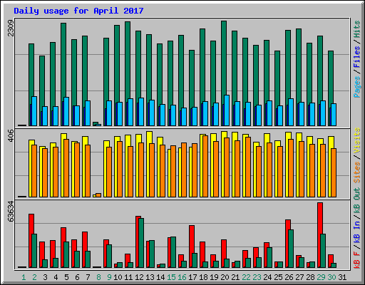Click day label 16 on the x-axis
Image resolution: width=365 pixels, height=285 pixels.
point(182,277)
